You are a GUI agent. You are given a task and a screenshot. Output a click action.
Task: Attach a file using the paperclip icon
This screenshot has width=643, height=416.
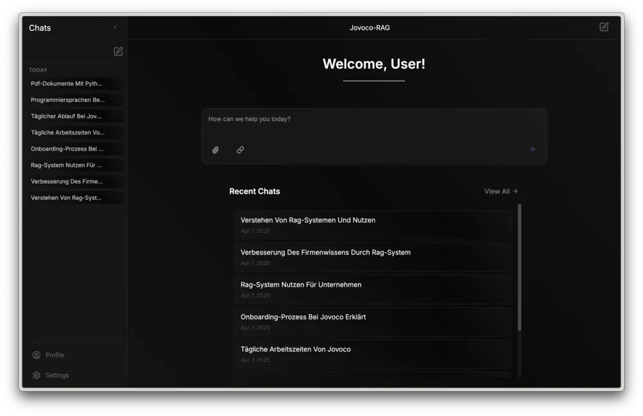pos(215,150)
